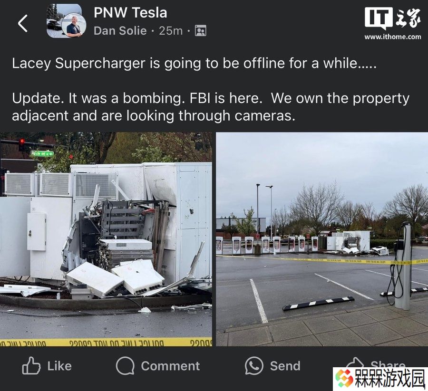View Dan Solie's circular profile picture
428x391 pixels.
(74, 25)
